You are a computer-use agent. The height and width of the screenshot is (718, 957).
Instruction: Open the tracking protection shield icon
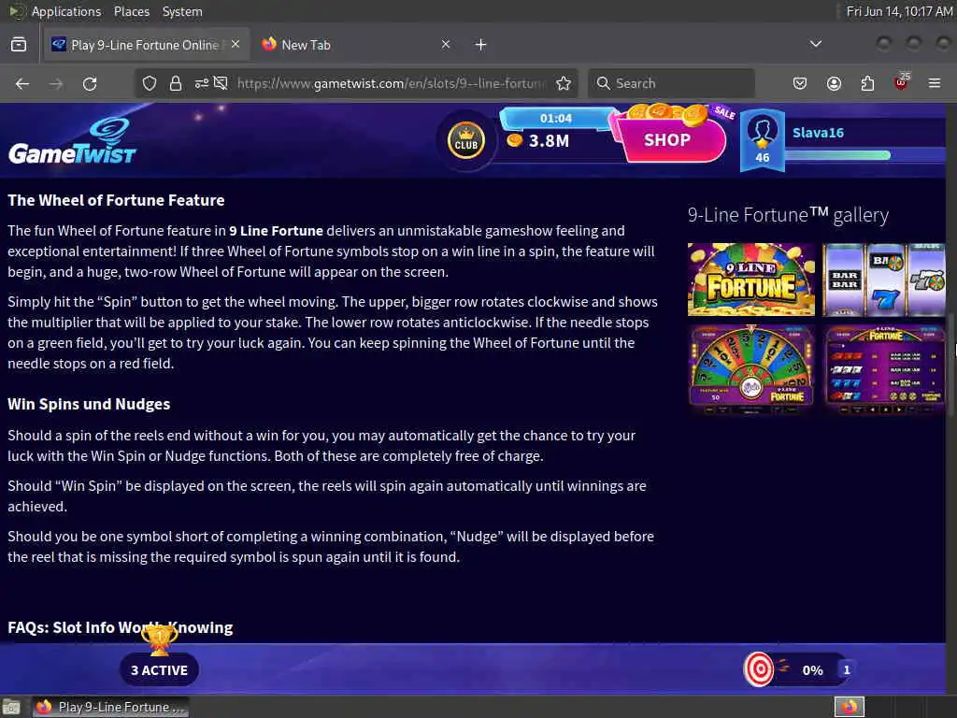click(150, 83)
